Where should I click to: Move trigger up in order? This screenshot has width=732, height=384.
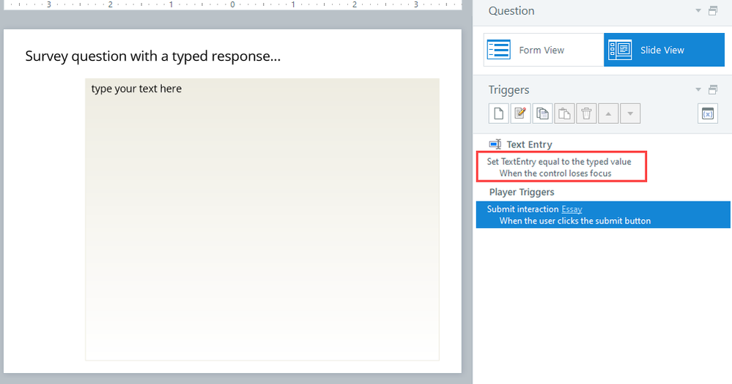(x=609, y=114)
